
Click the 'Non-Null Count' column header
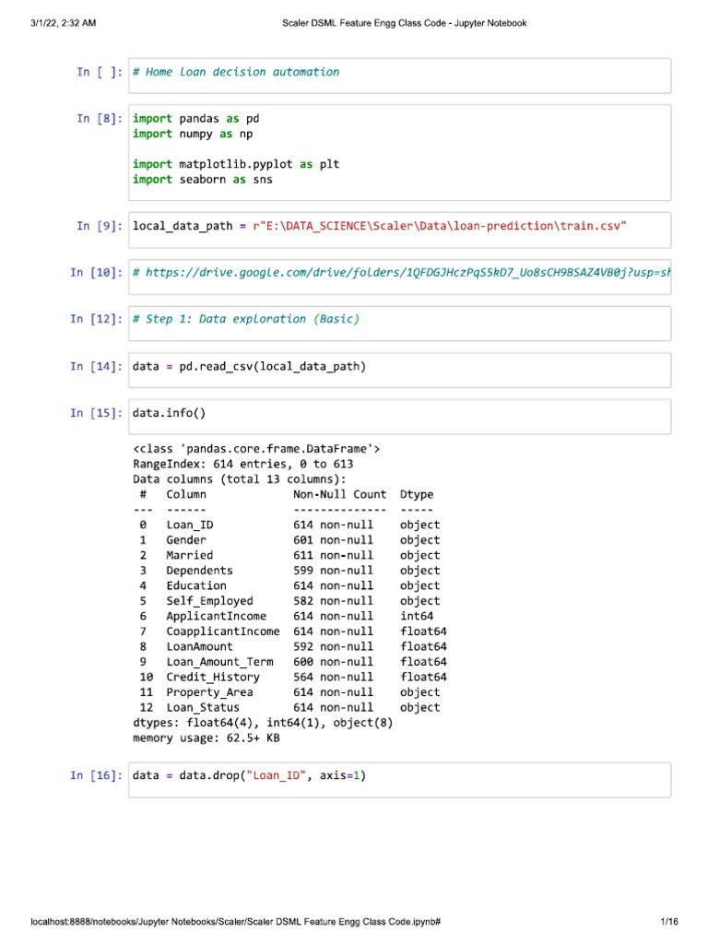click(339, 494)
